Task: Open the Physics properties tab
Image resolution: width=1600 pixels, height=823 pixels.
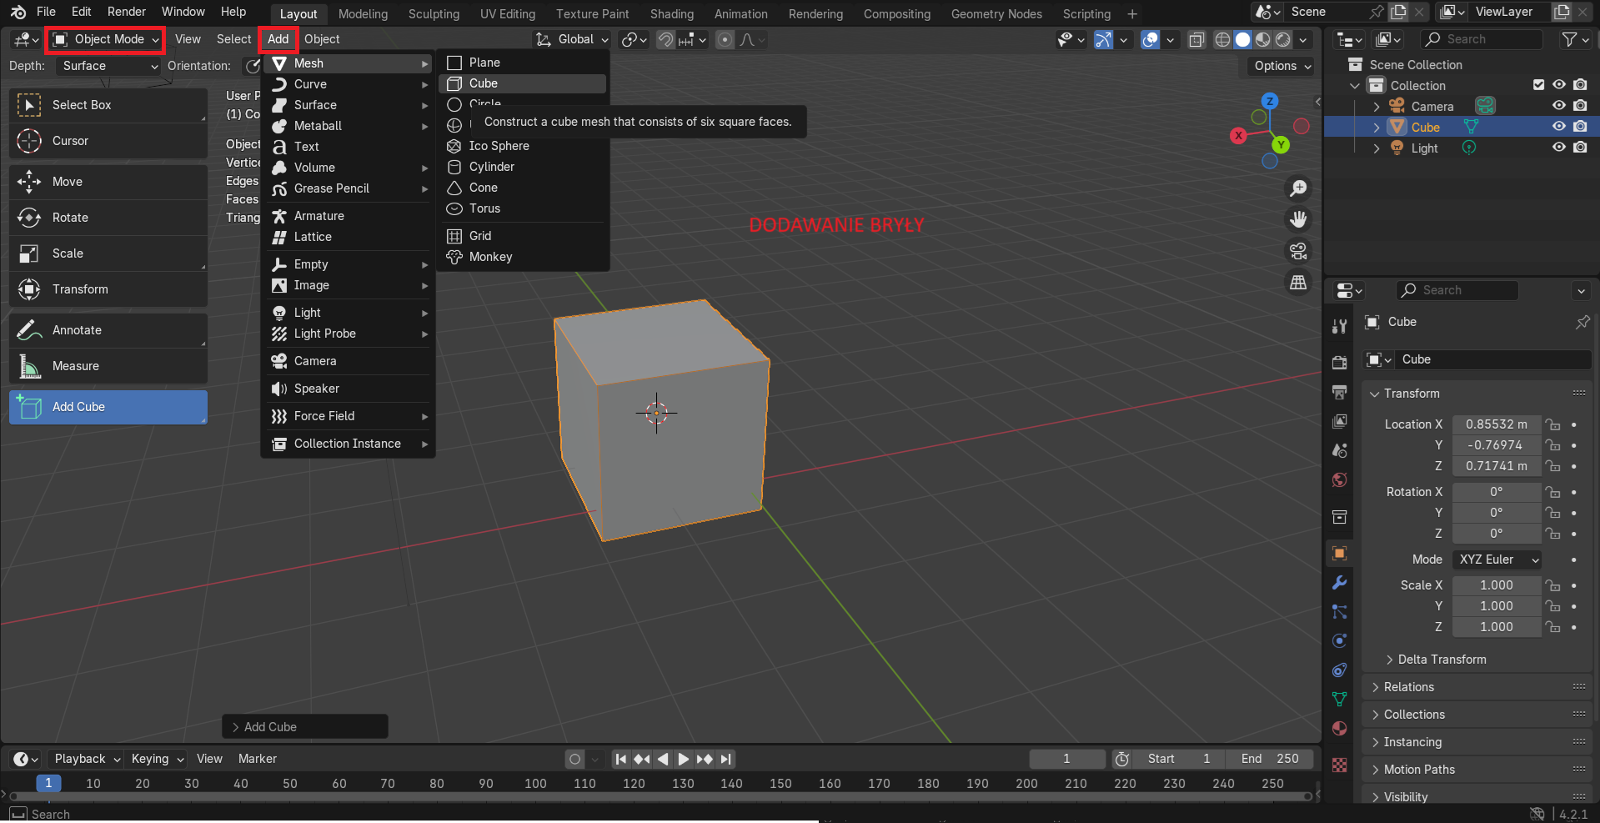Action: click(x=1340, y=641)
